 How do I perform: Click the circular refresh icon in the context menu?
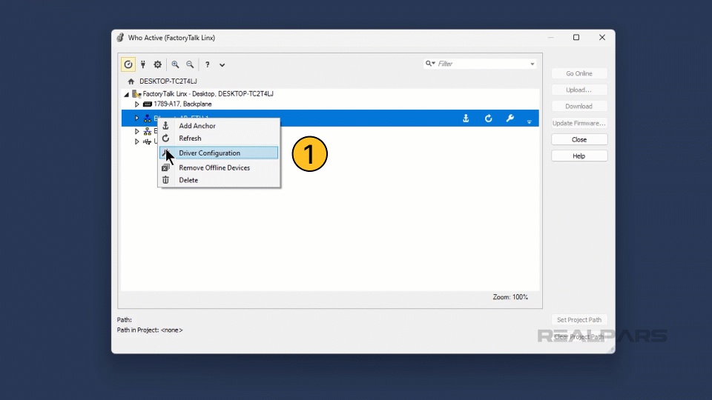tap(165, 139)
